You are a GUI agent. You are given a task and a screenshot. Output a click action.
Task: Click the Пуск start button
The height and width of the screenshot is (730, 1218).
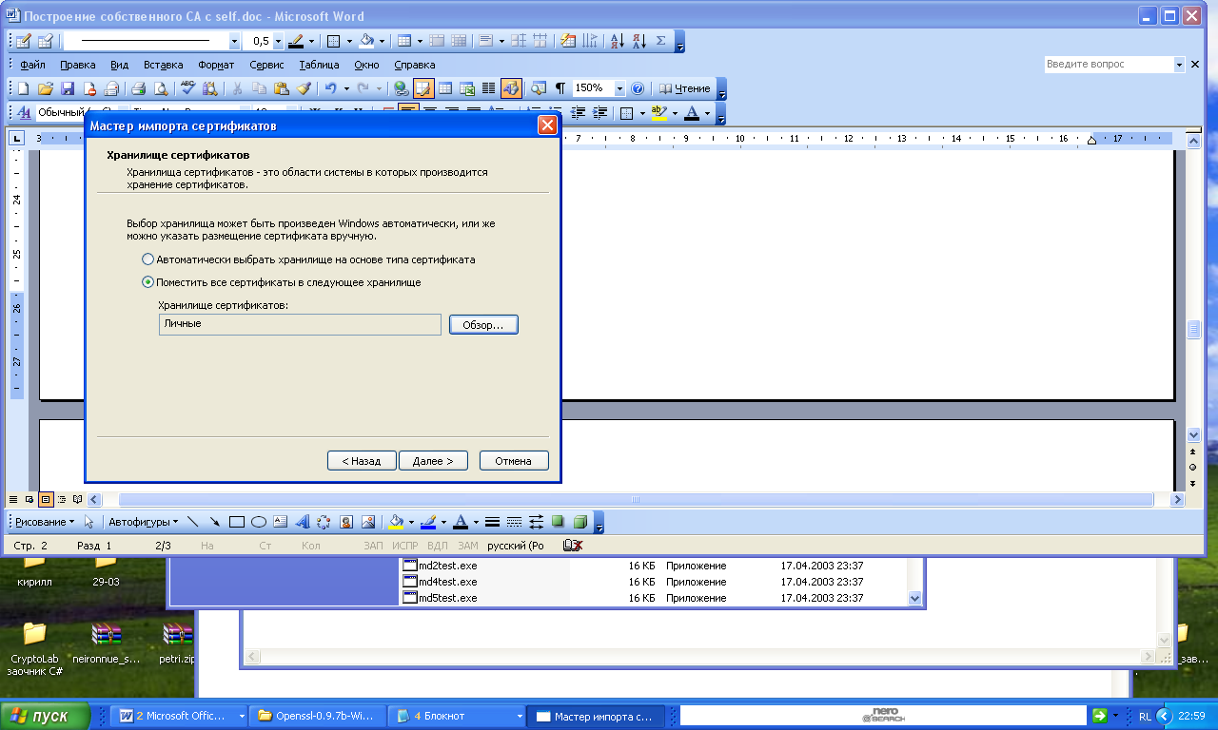pyautogui.click(x=45, y=716)
